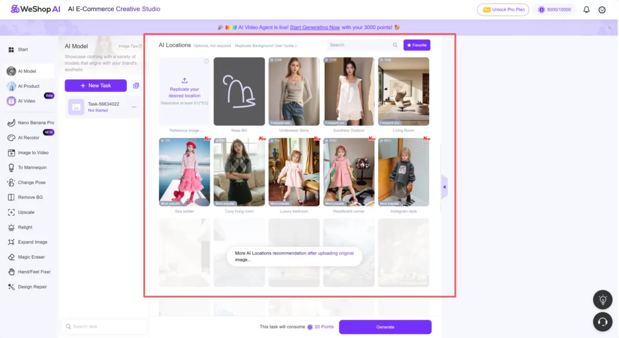619x338 pixels.
Task: Click the Upscale icon
Action: coord(11,212)
